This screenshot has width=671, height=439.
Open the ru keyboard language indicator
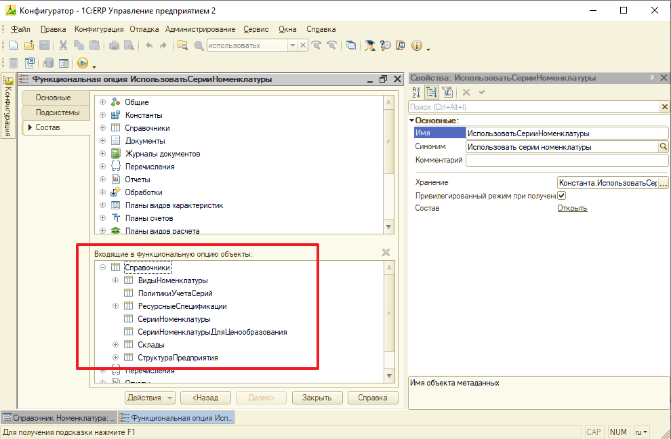(x=641, y=432)
